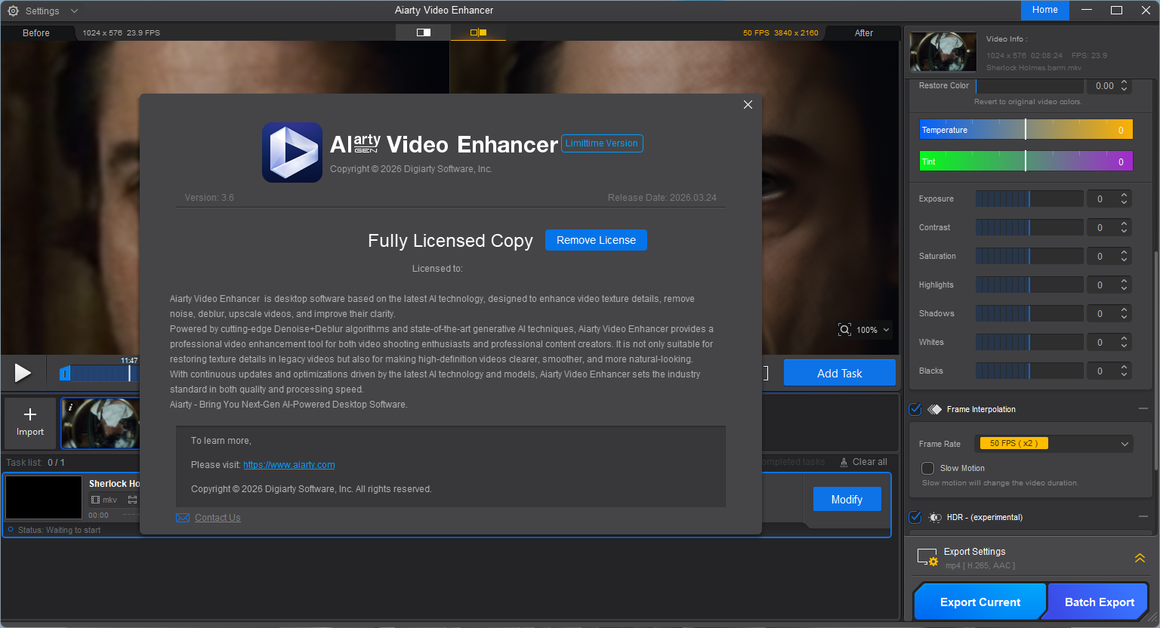1160x628 pixels.
Task: Click the Clear all trash icon
Action: click(x=844, y=463)
